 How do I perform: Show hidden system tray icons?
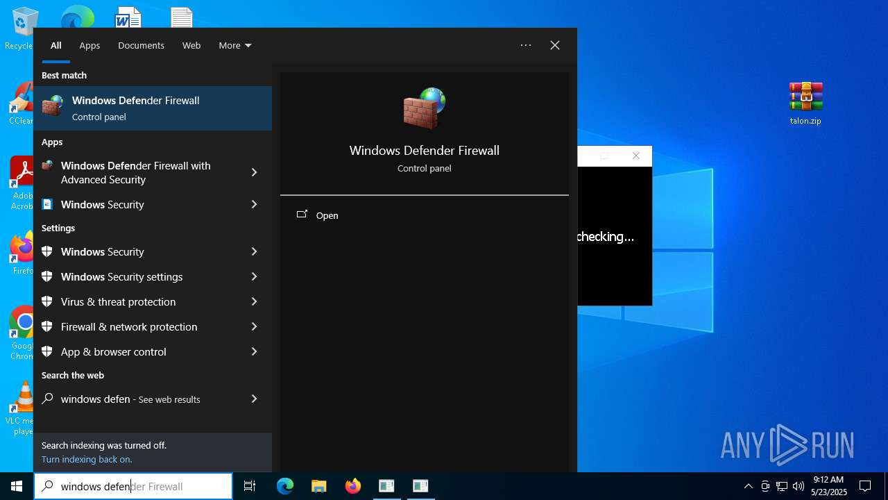pos(748,486)
